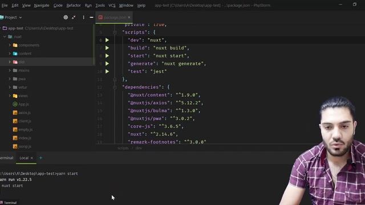Run the "start" script gutter arrow
Viewport: 365px width, 205px height.
point(107,56)
